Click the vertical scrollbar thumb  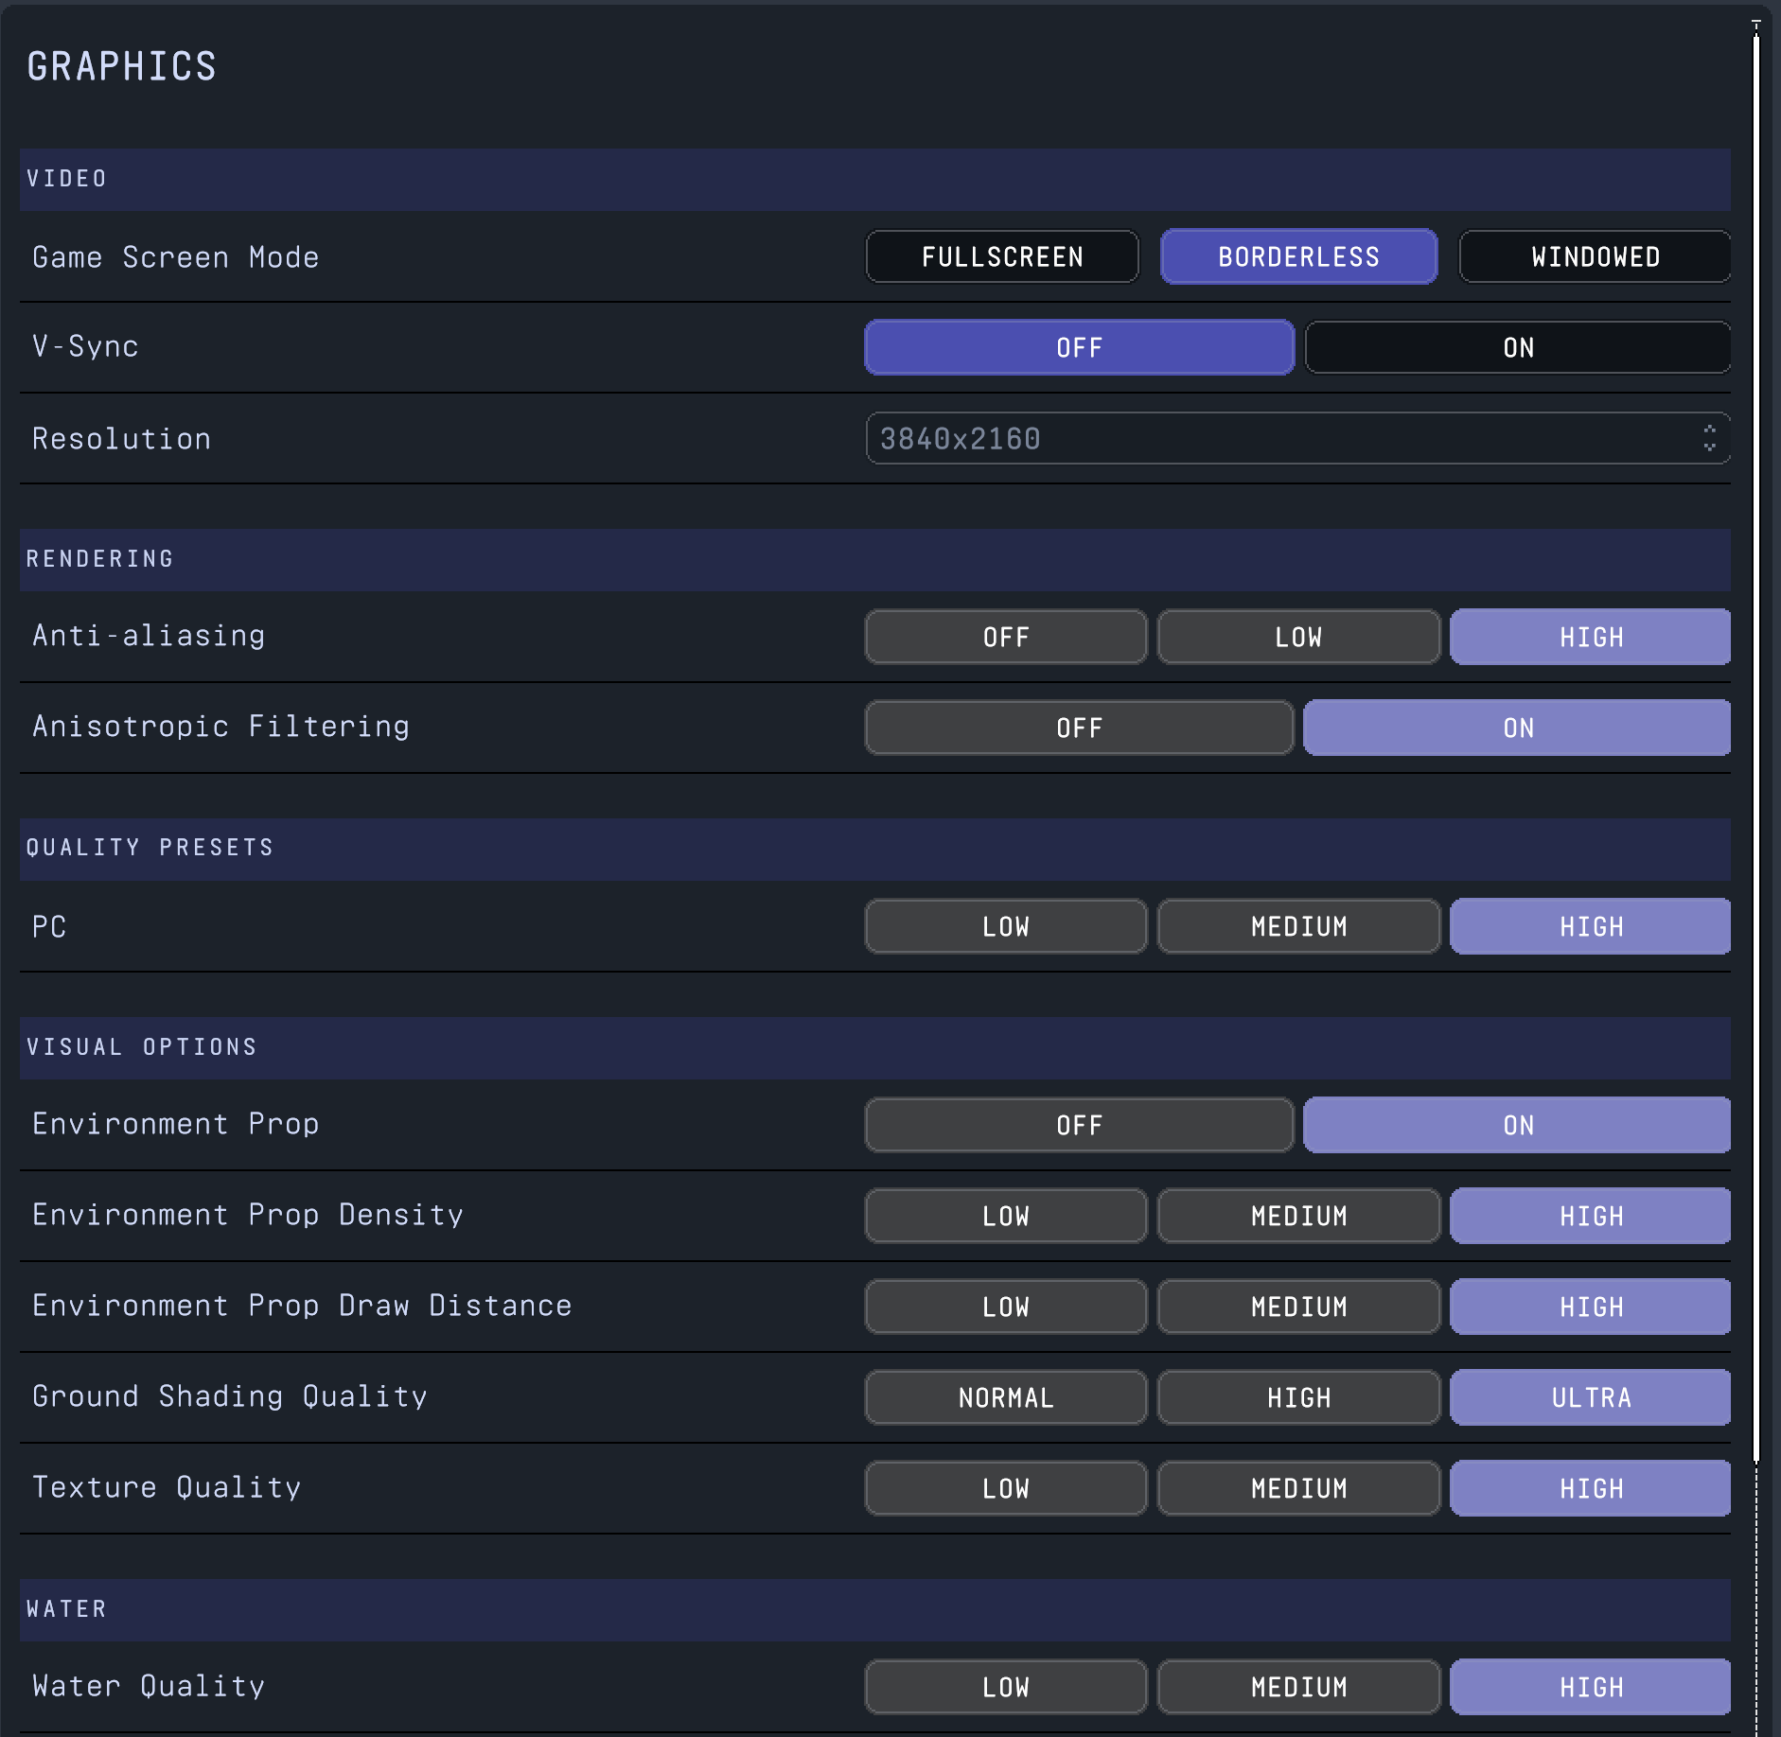pos(1756,747)
